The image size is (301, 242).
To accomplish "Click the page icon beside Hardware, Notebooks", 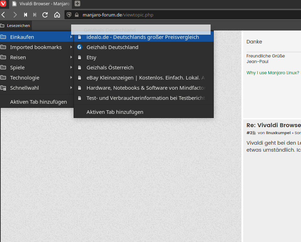I will pos(80,88).
